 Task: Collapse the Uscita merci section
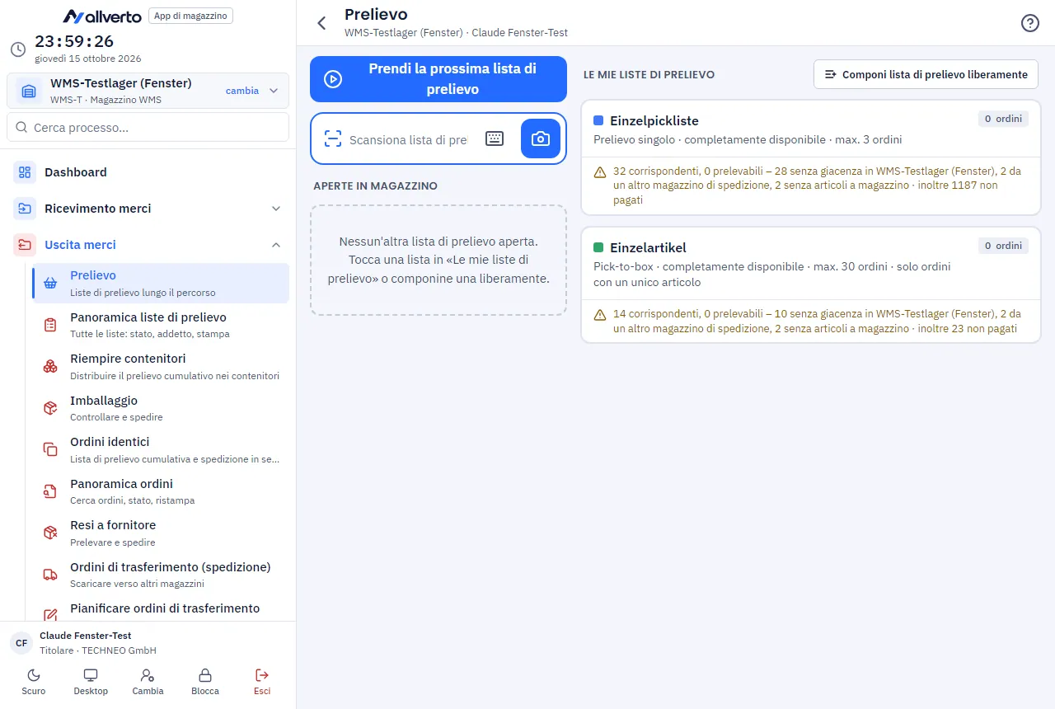click(276, 245)
